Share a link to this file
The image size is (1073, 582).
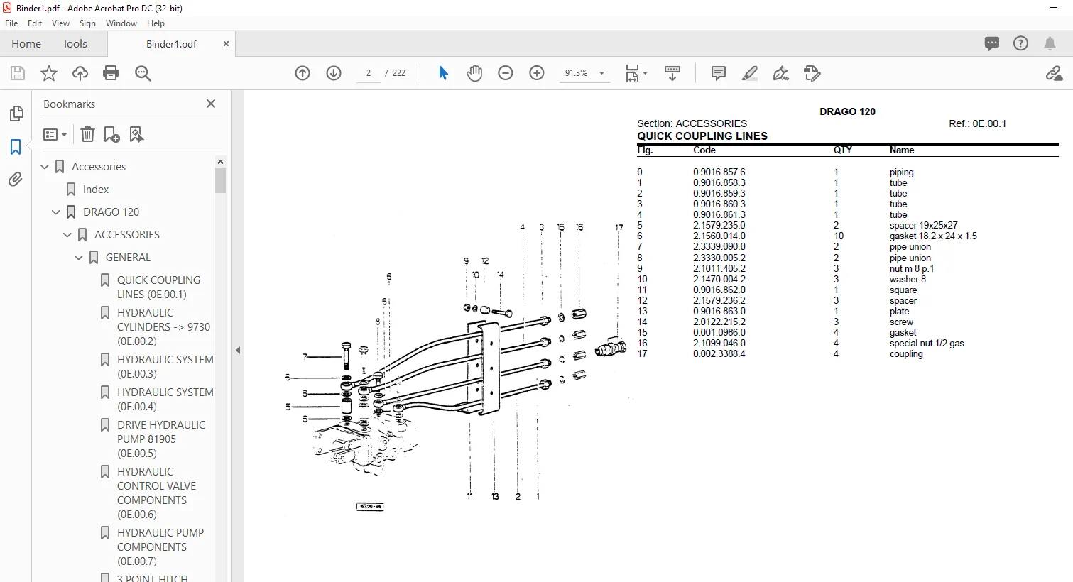[x=1054, y=73]
